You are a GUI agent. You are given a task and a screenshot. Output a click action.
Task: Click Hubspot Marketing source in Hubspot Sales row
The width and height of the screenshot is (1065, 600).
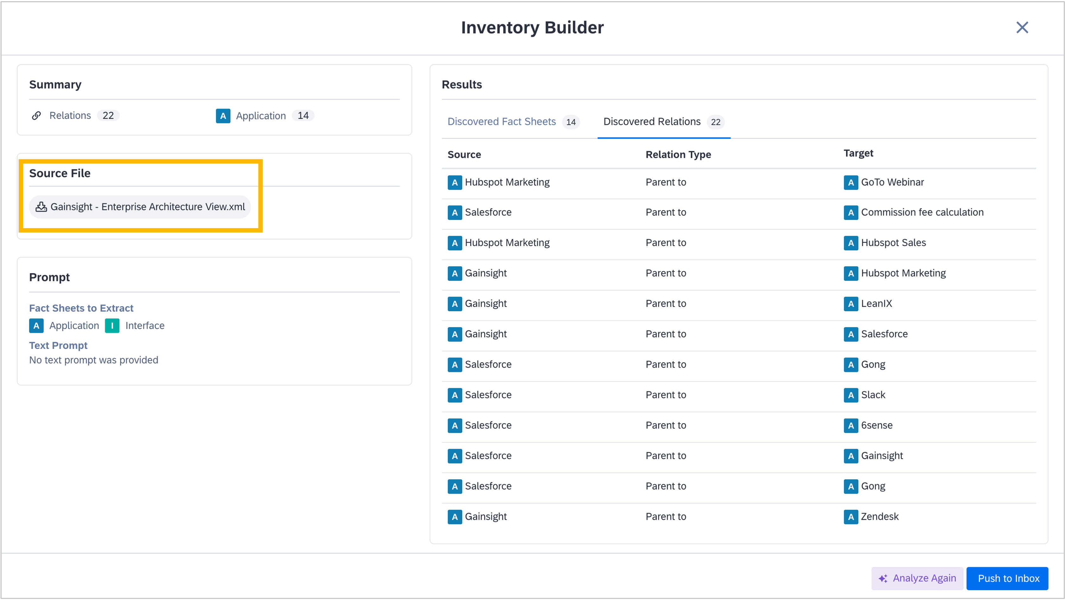point(507,243)
